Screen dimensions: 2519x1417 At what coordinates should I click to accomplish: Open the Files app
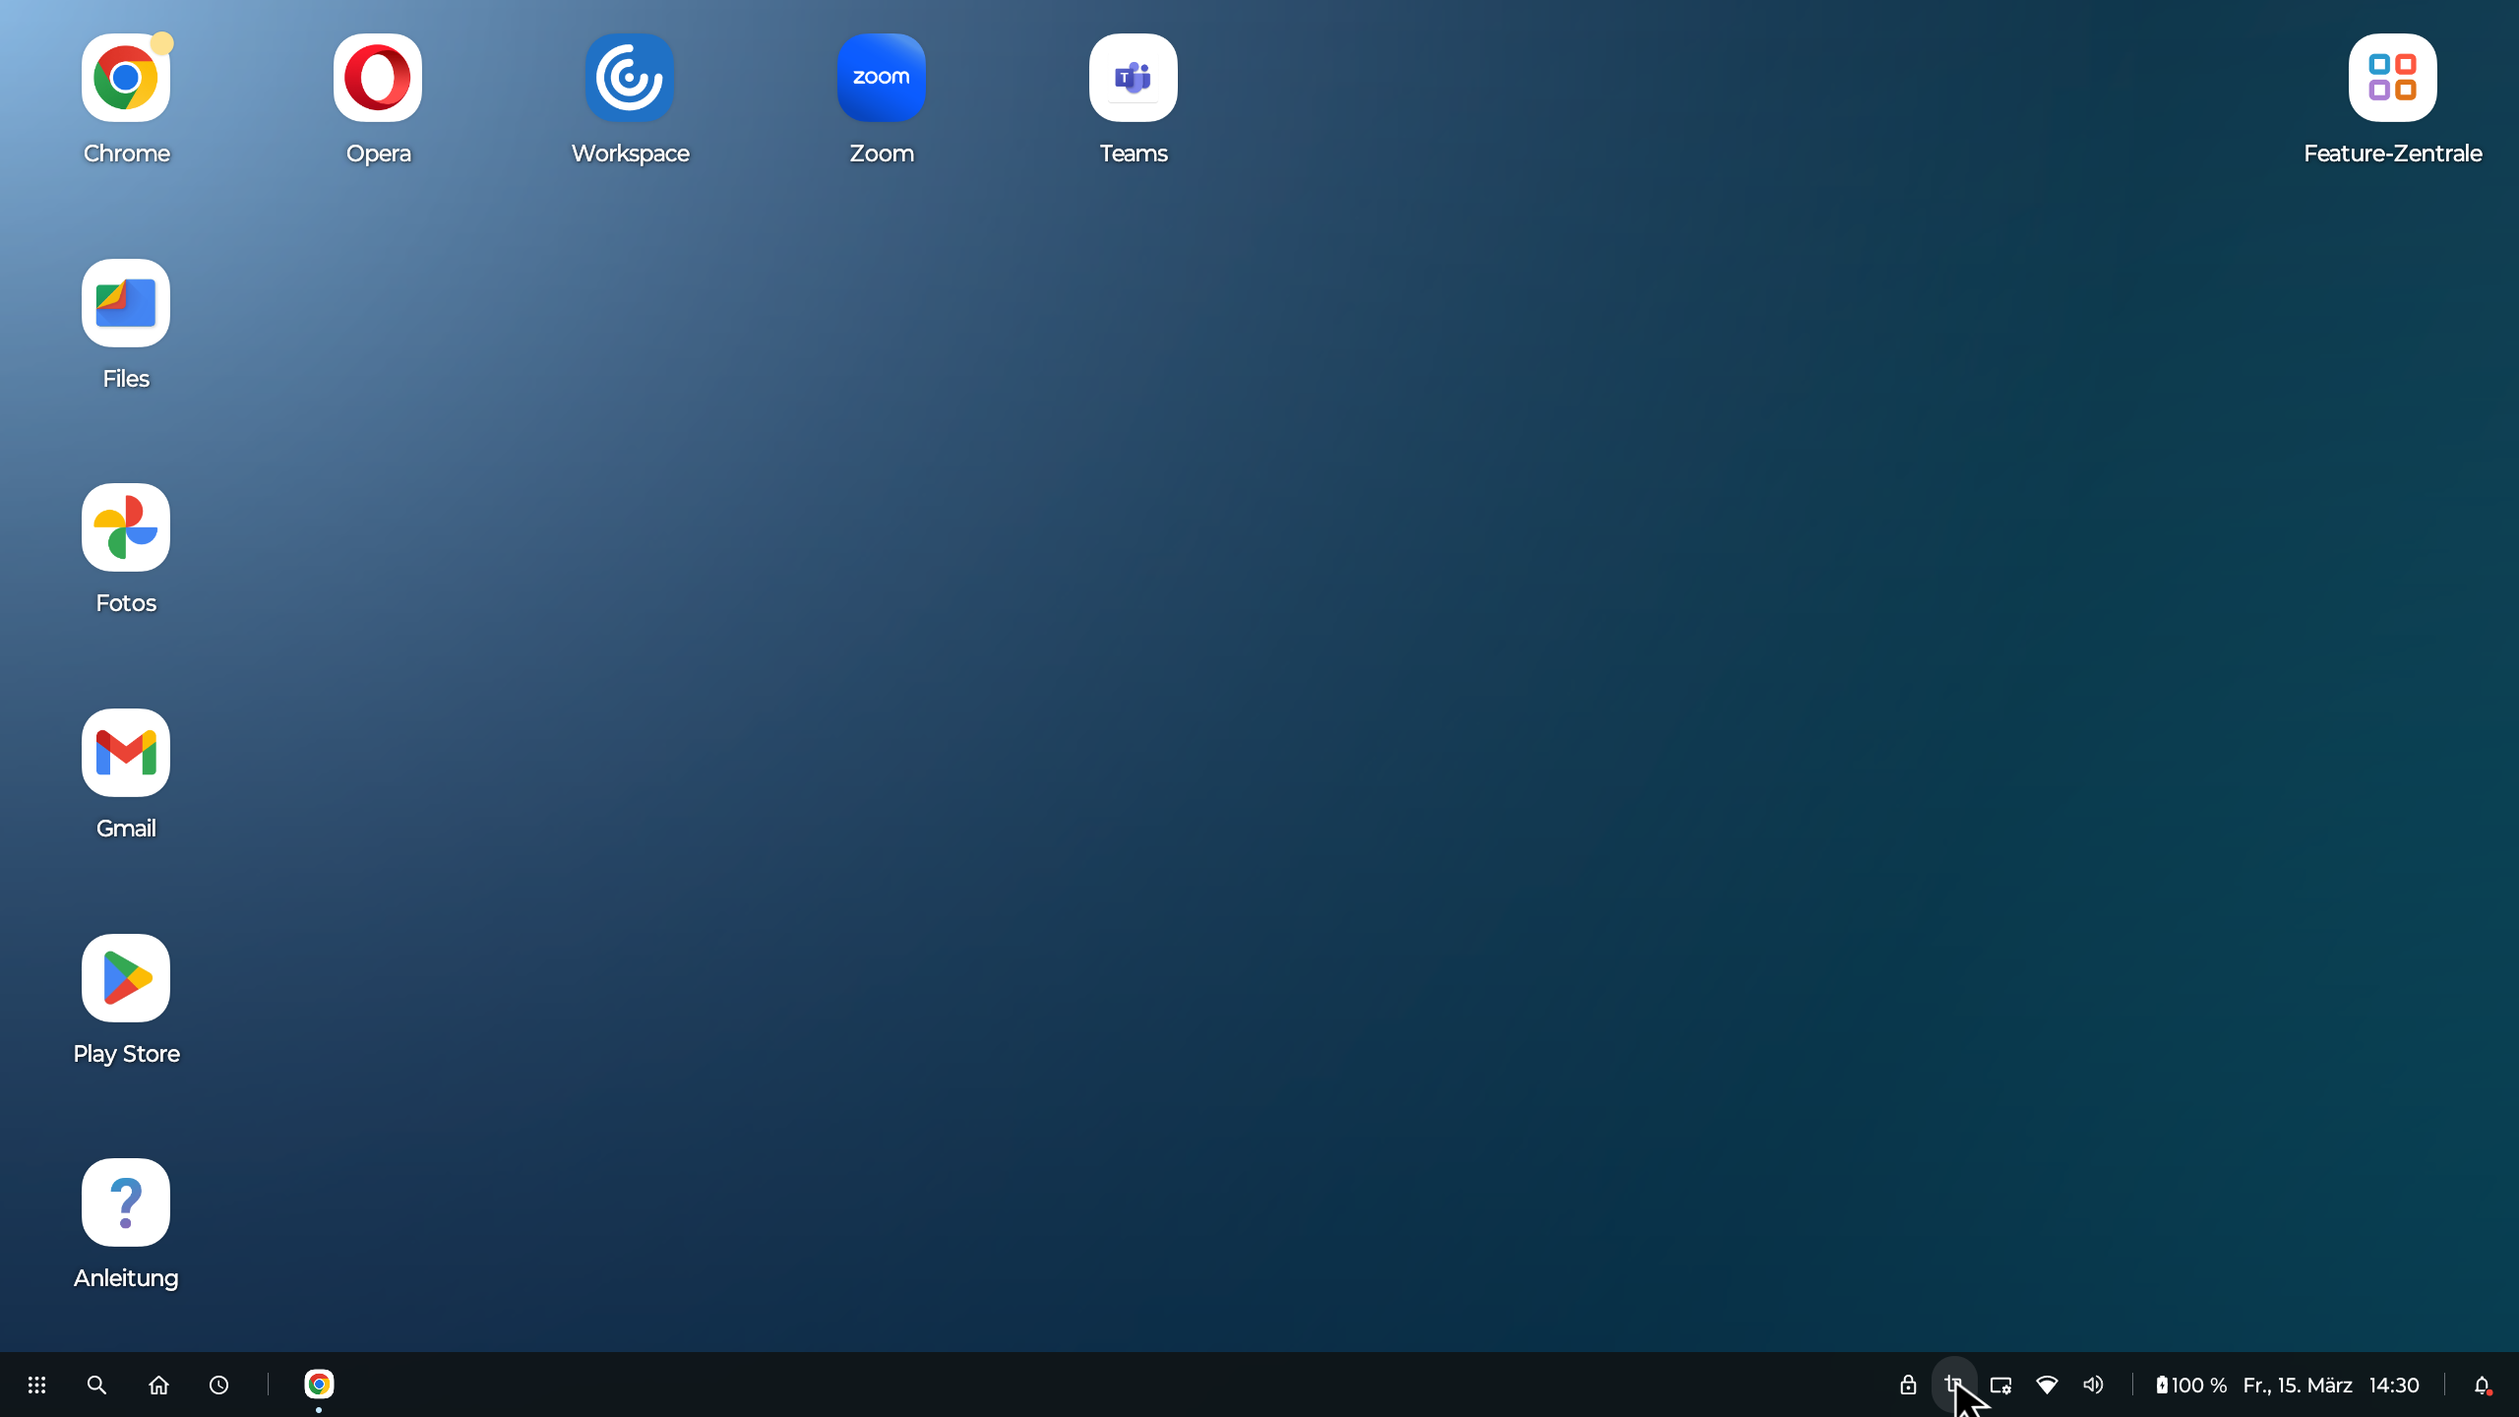tap(126, 303)
